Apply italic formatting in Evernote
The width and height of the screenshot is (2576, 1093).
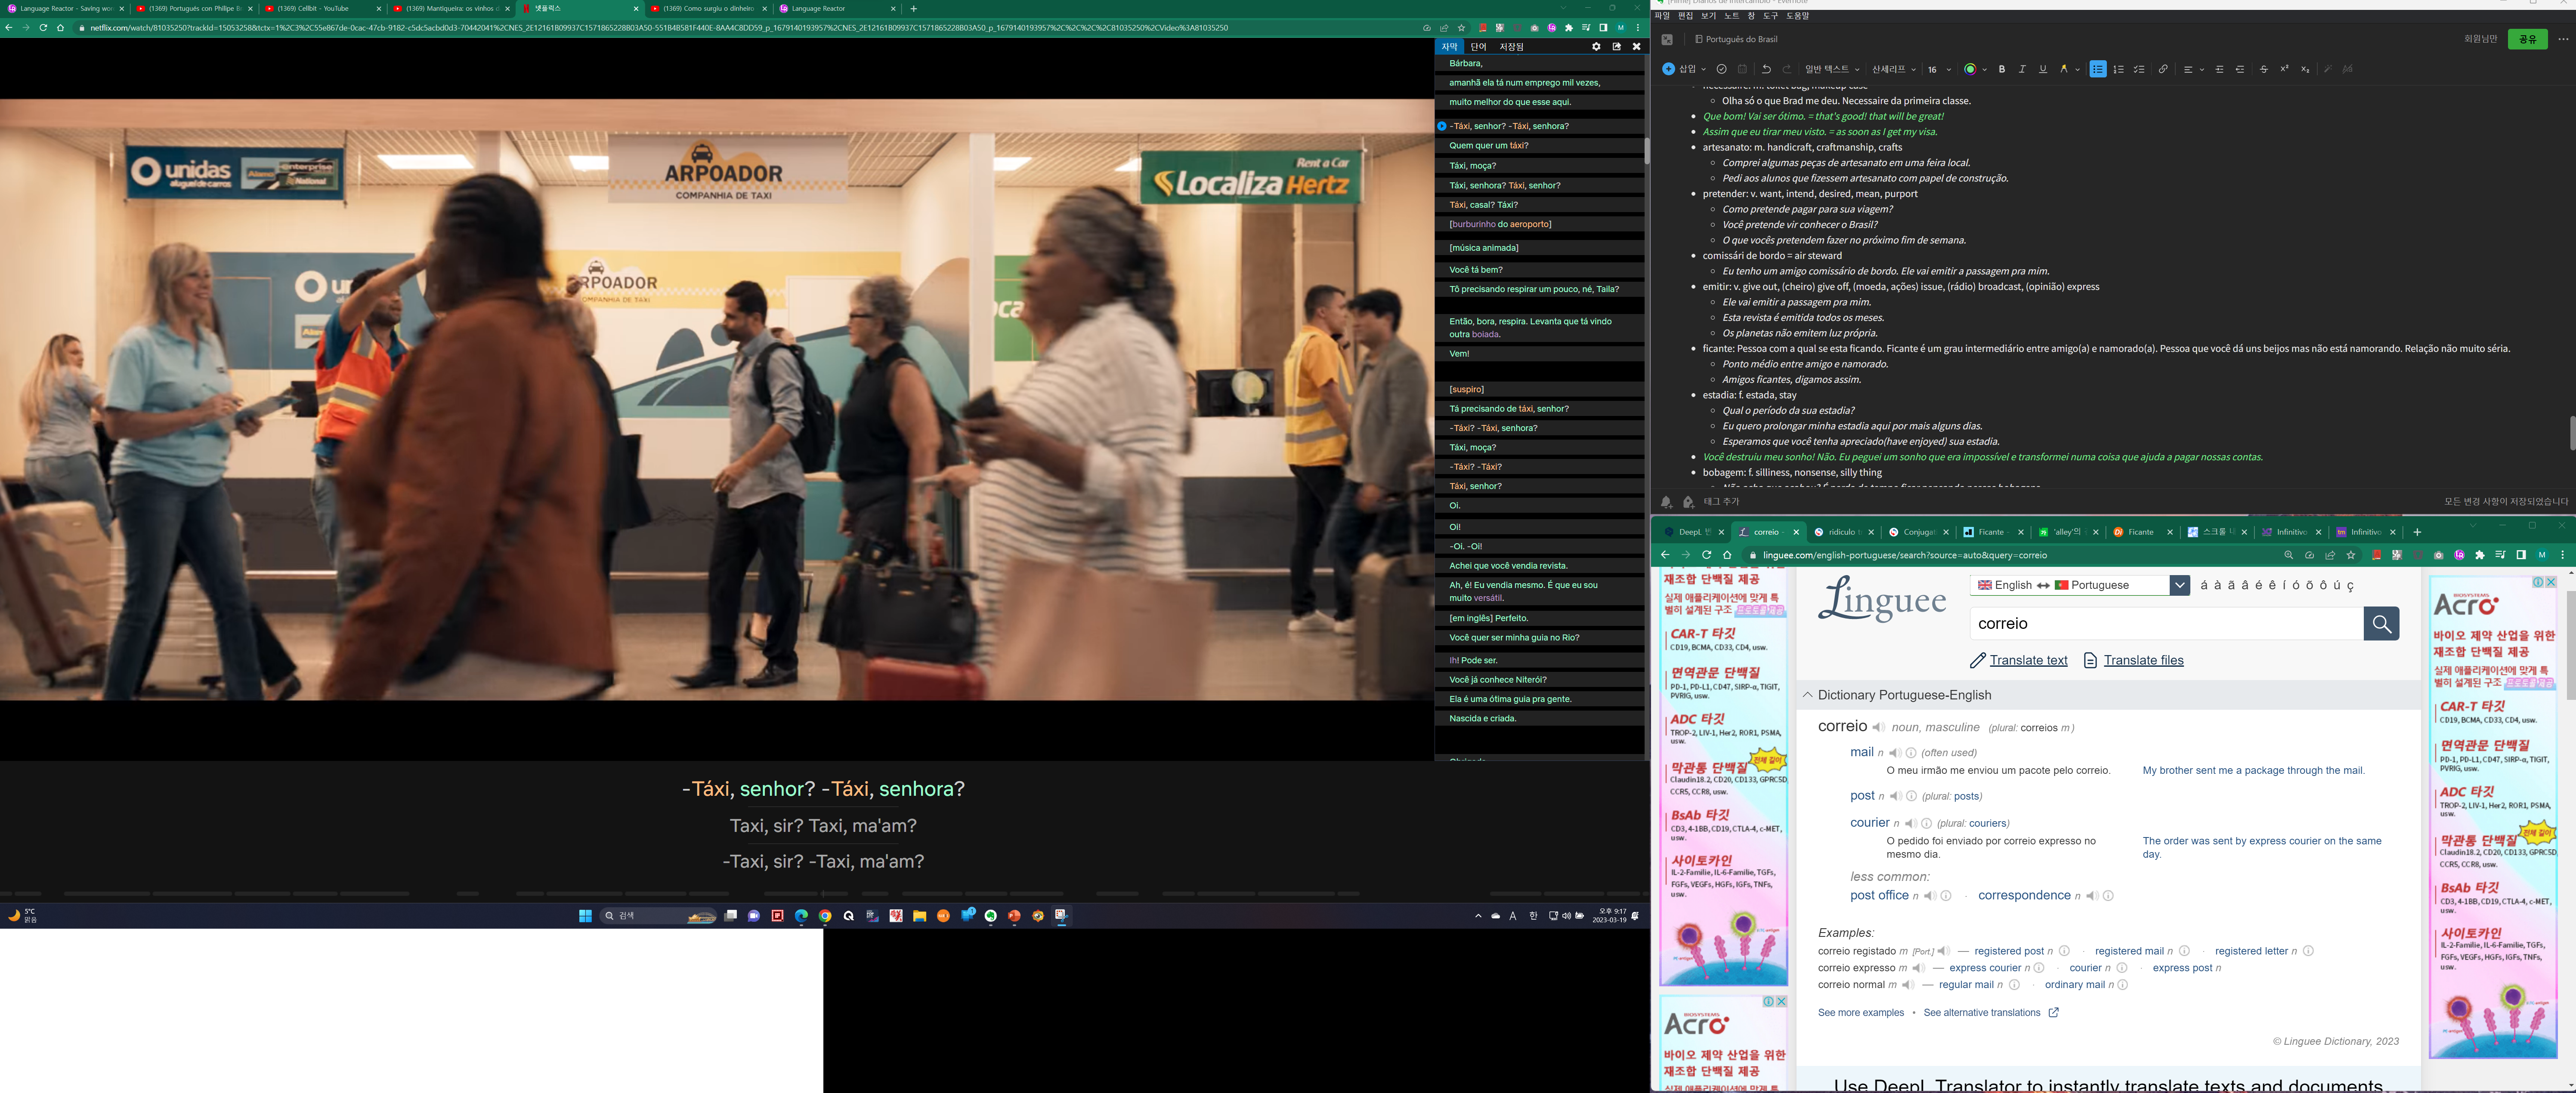pos(2022,69)
